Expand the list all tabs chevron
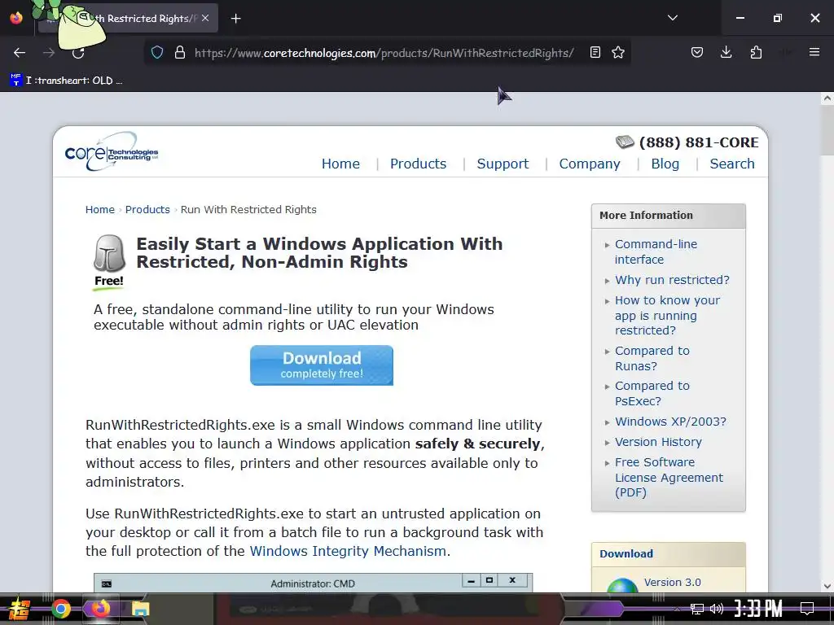The height and width of the screenshot is (625, 834). pyautogui.click(x=672, y=18)
